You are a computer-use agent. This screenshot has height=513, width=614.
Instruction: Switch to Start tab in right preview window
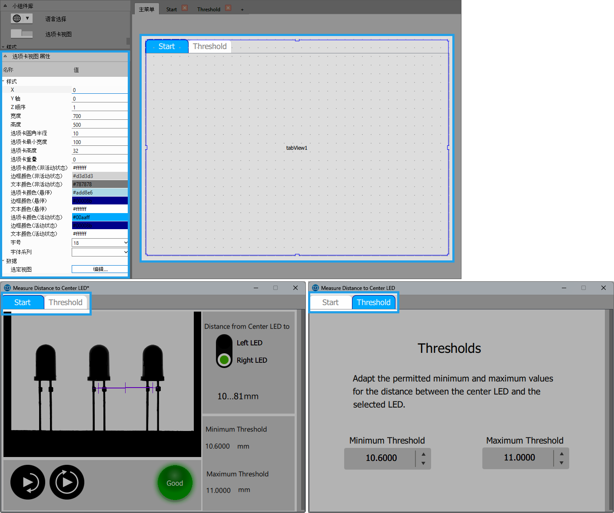pos(330,303)
